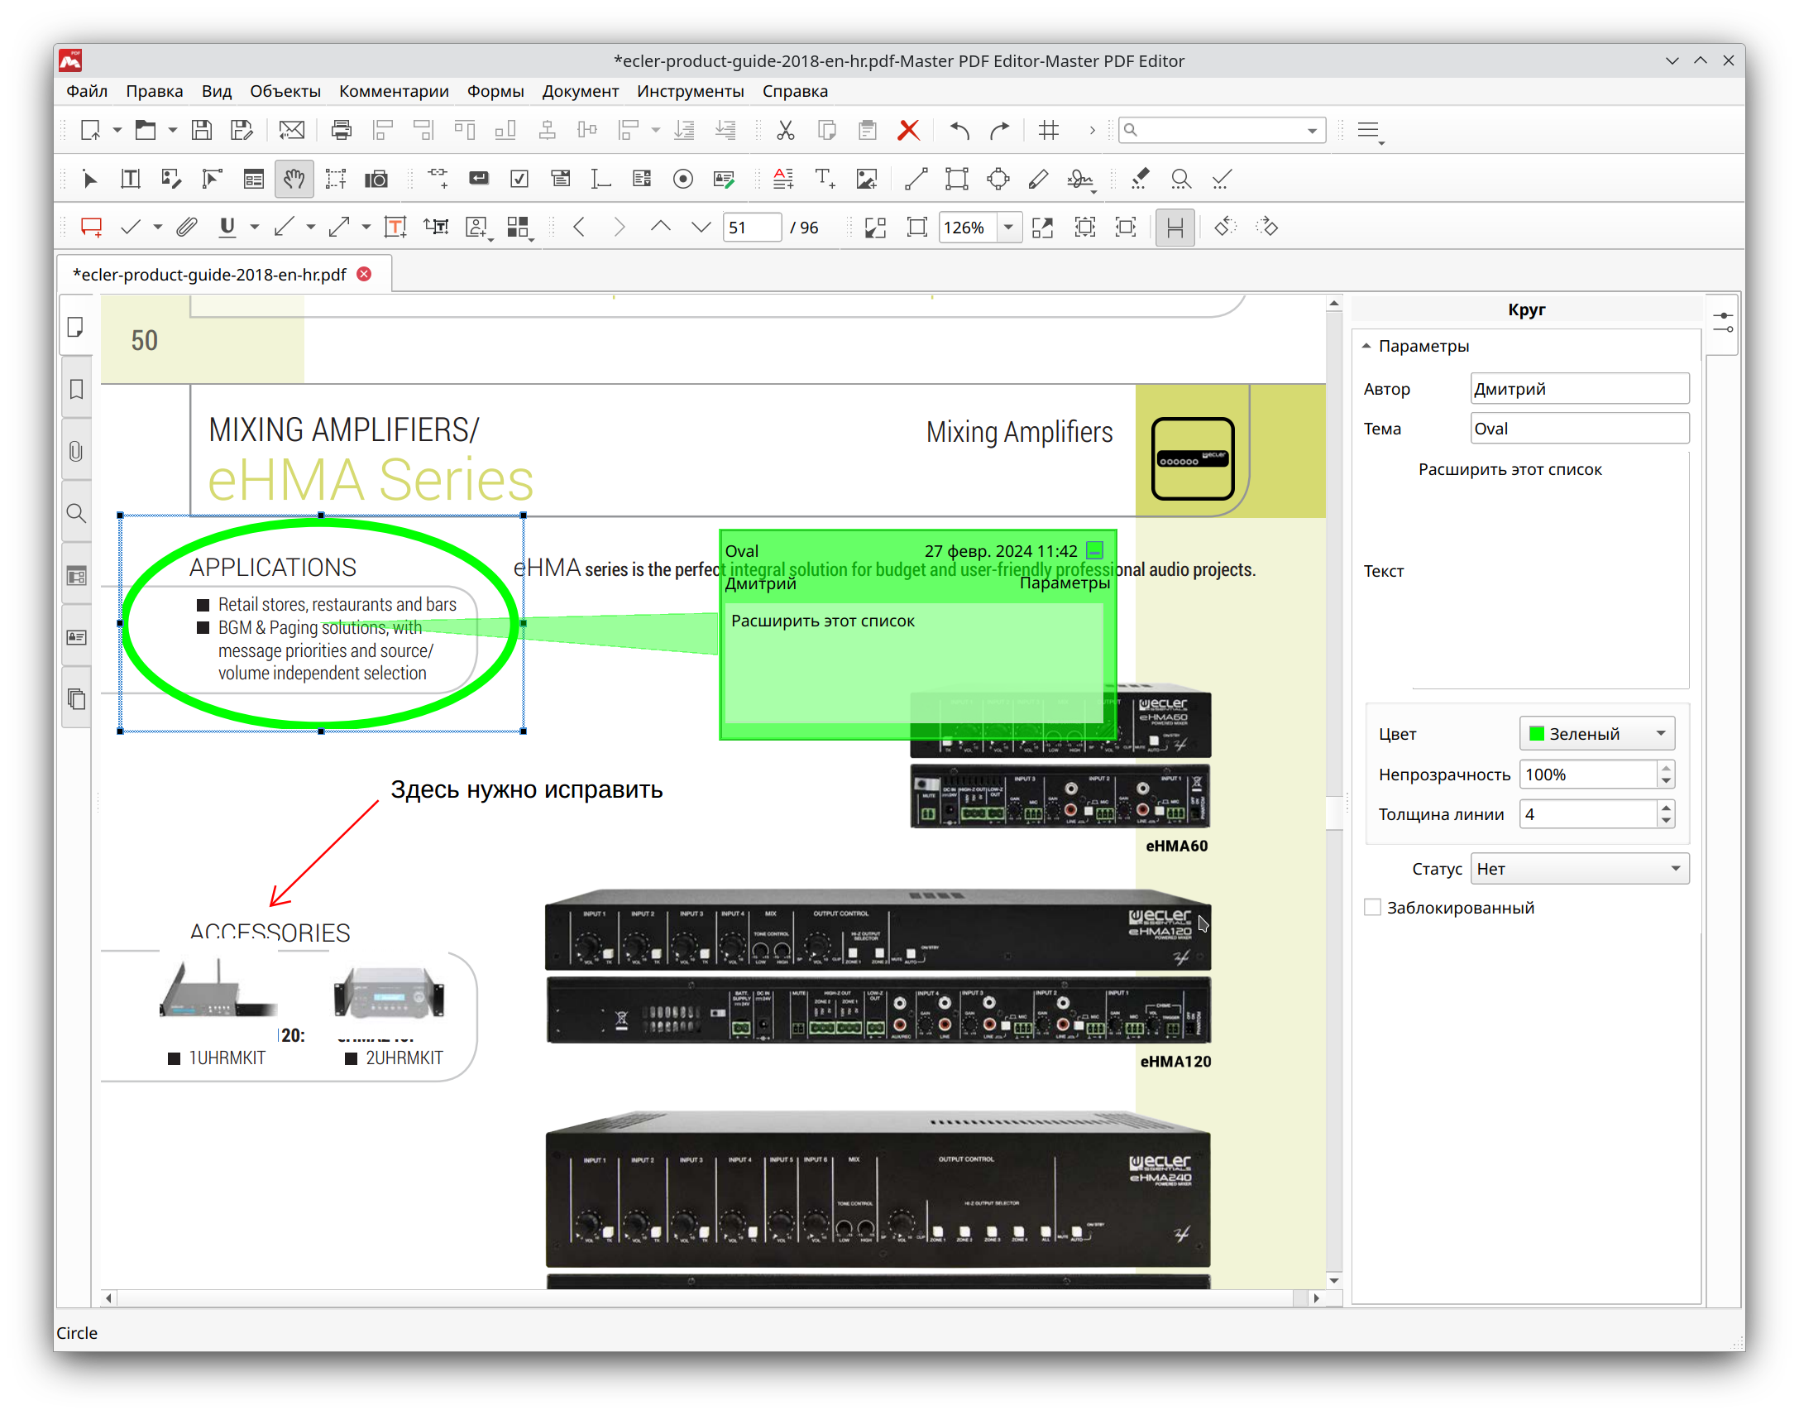Click the Underline text tool

point(227,227)
